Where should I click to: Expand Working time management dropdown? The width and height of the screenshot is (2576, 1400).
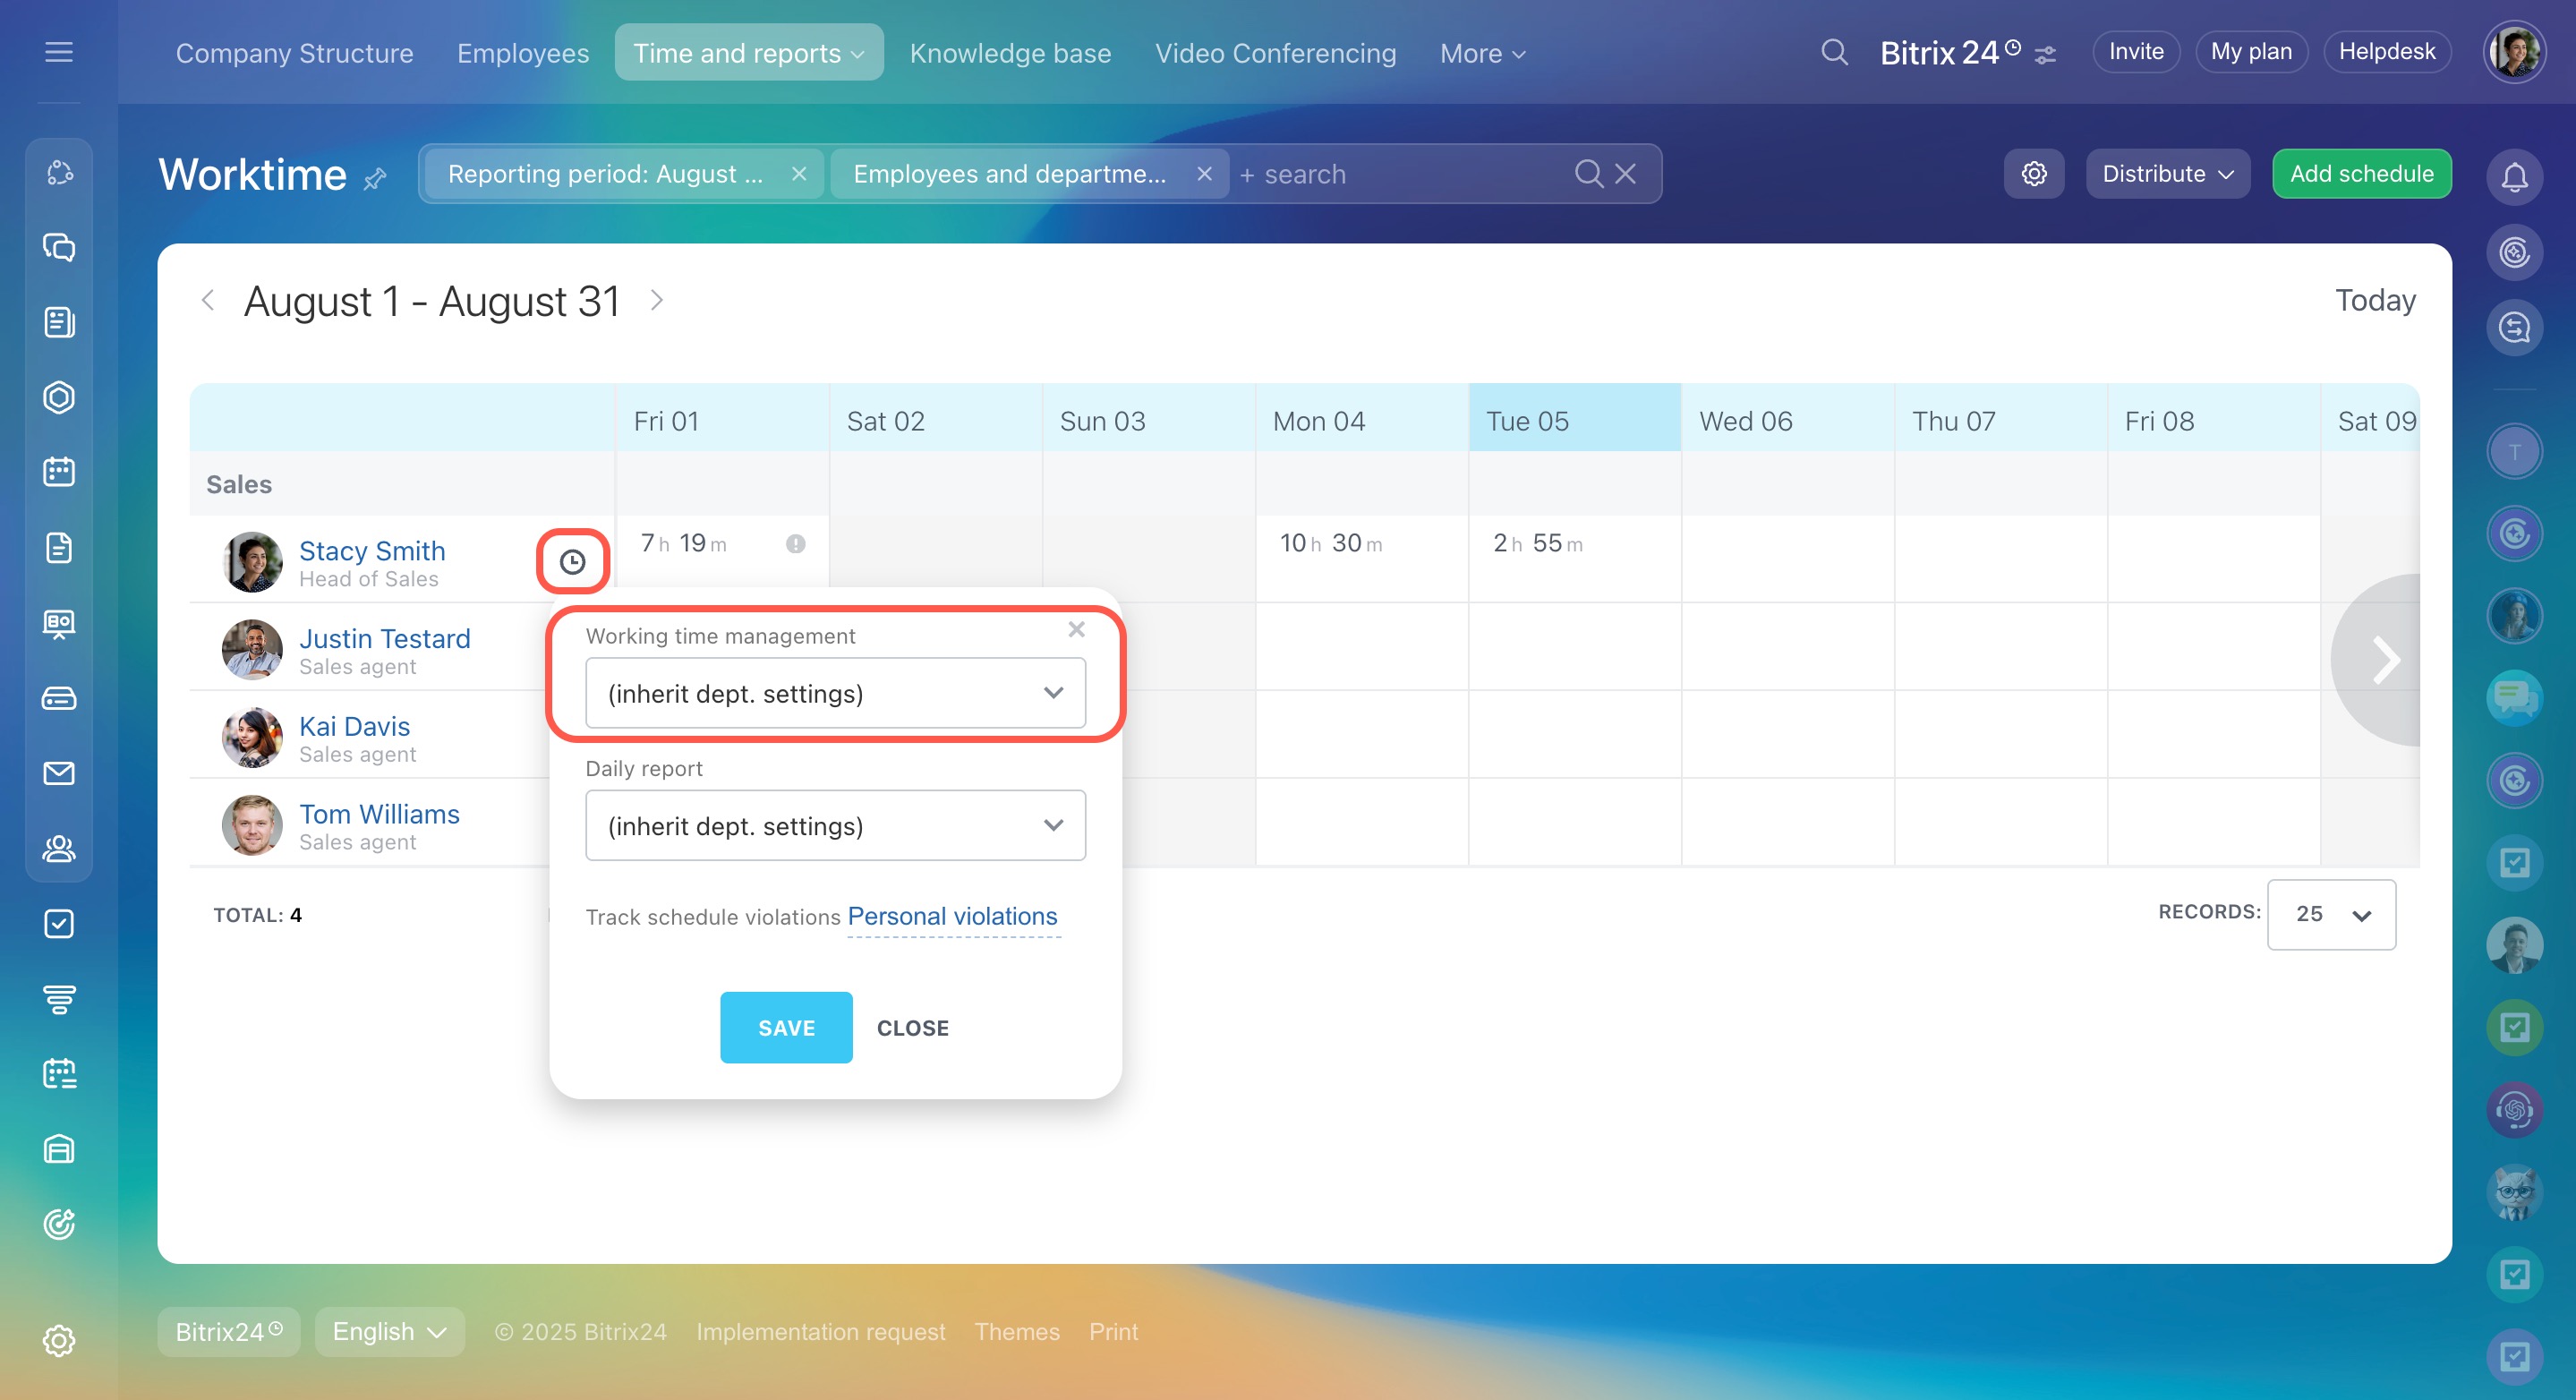coord(835,693)
